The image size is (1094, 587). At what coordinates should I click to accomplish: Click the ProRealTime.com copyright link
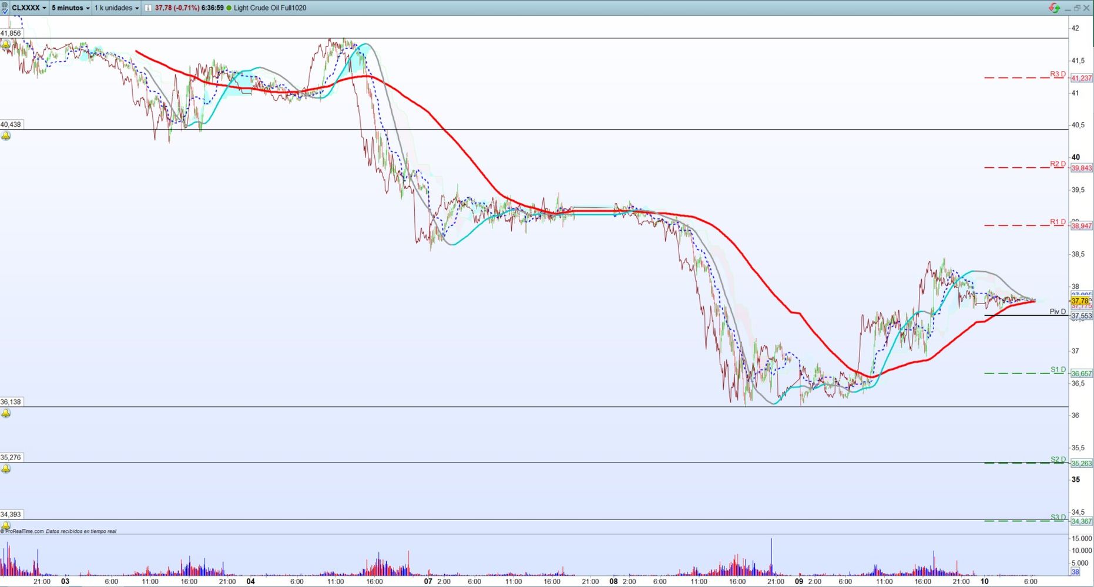tap(22, 531)
